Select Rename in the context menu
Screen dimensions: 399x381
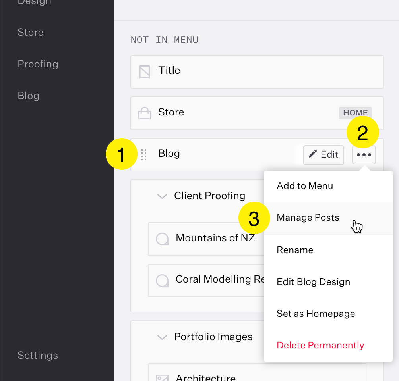295,250
